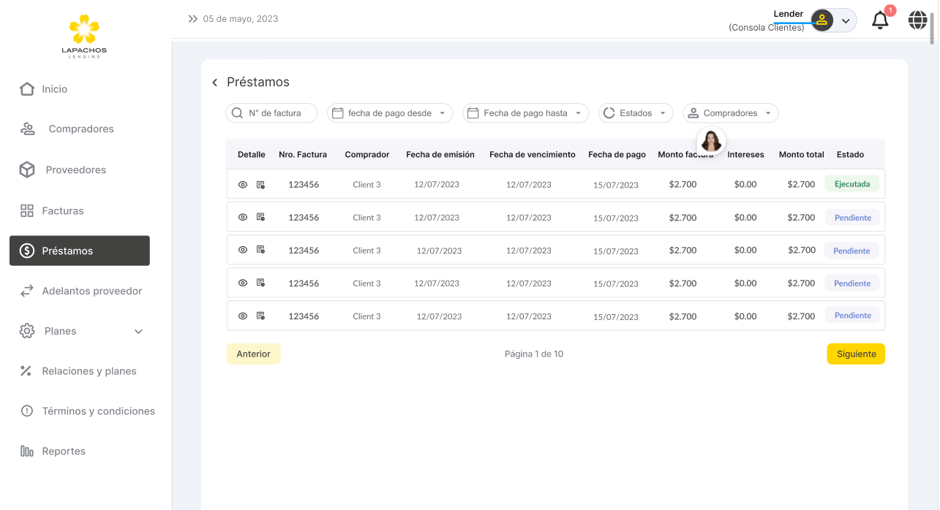This screenshot has height=510, width=940.
Task: Click the user avatar under Compradores filter
Action: click(x=711, y=140)
